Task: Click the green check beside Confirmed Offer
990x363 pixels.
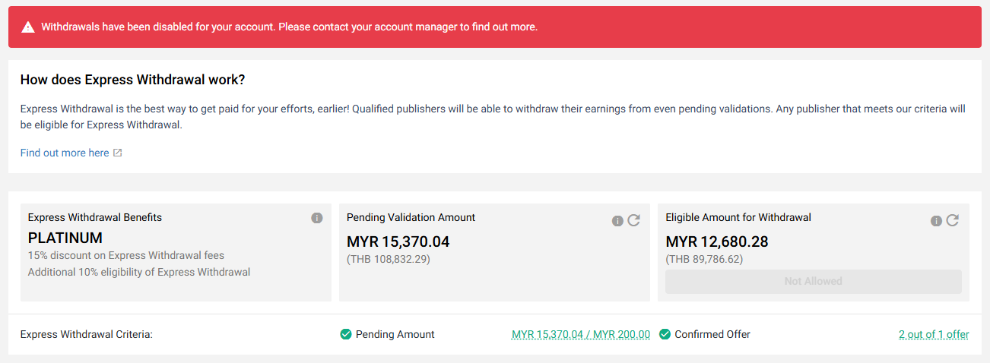Action: coord(665,334)
